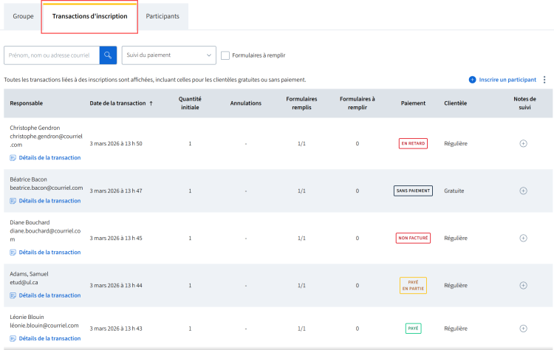Click Inscrire un participant link
The width and height of the screenshot is (554, 350).
(x=502, y=80)
